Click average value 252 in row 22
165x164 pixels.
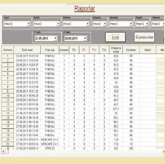pos(116,148)
